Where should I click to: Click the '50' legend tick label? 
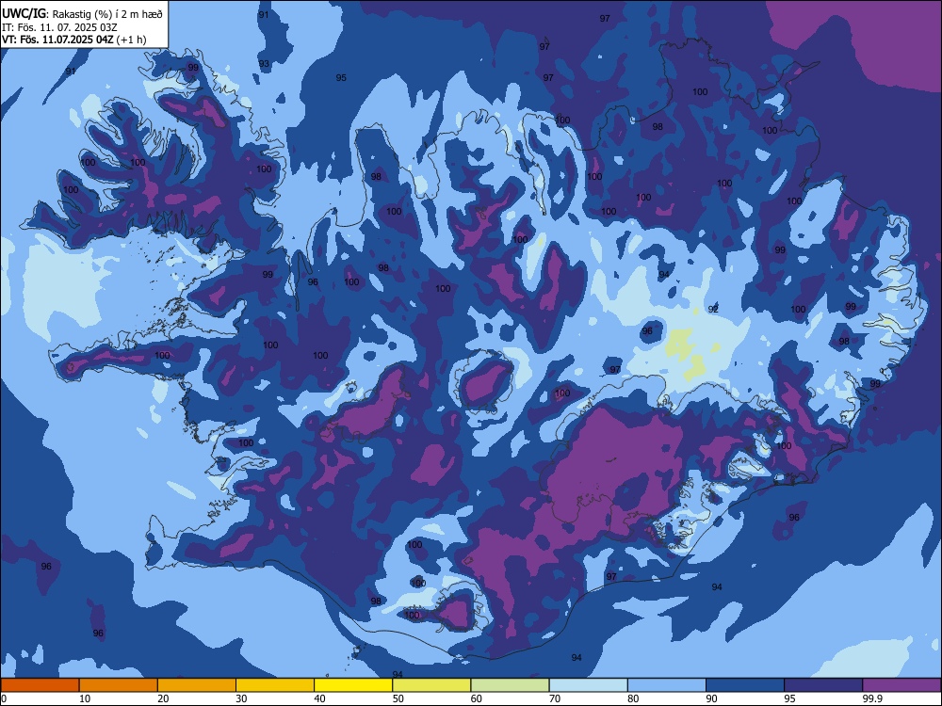click(x=398, y=698)
